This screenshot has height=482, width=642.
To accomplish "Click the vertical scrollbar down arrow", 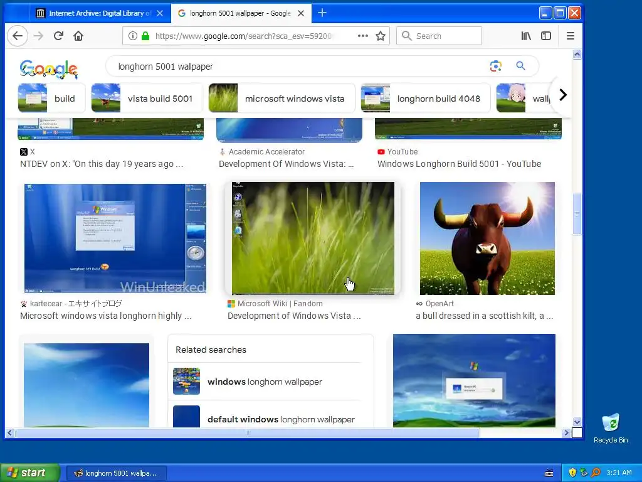I will click(x=577, y=422).
